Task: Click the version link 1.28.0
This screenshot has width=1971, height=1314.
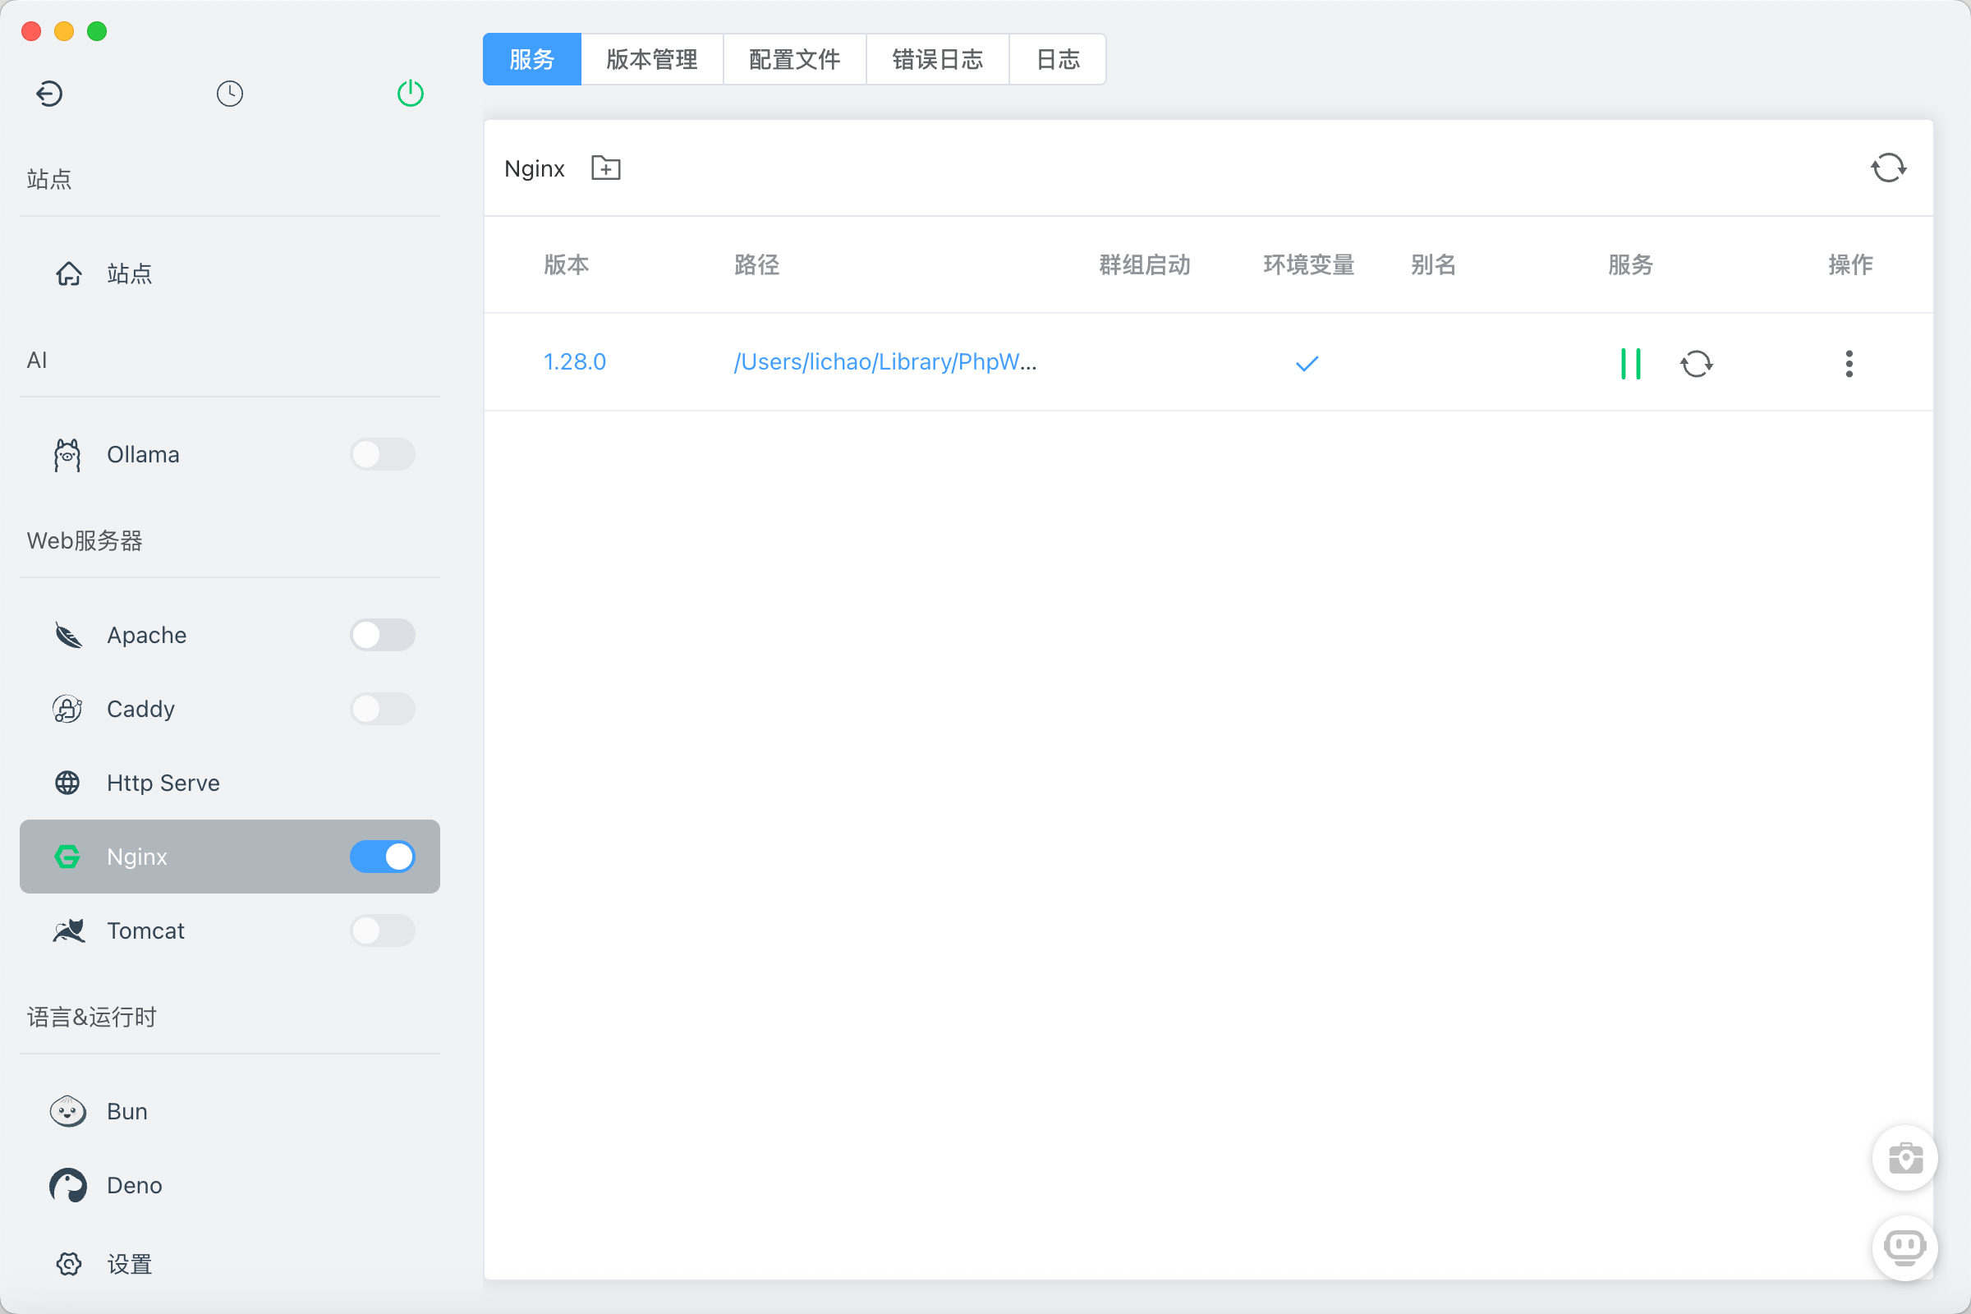Action: (574, 362)
